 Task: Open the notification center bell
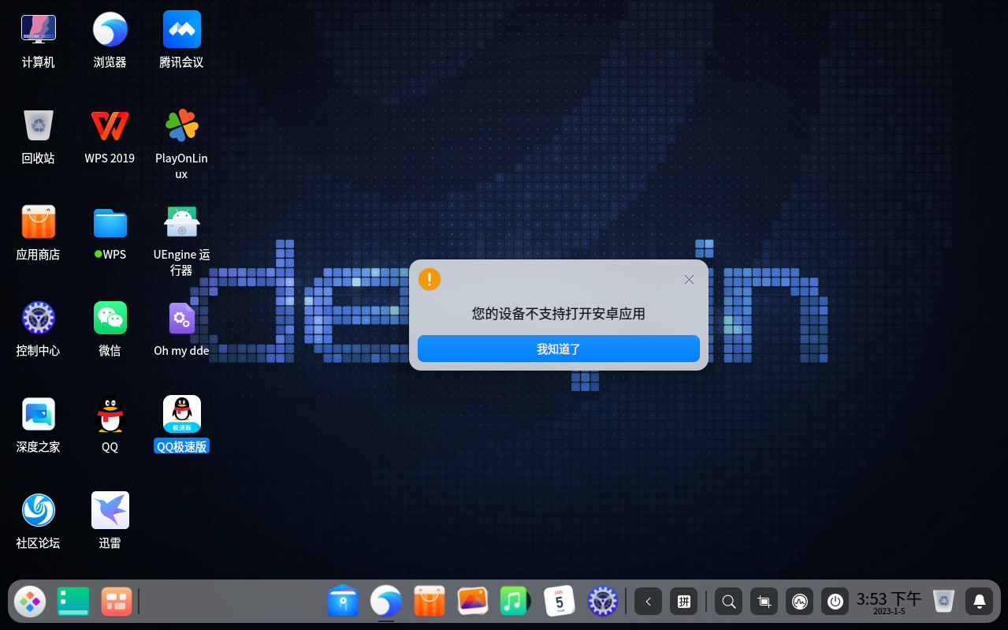tap(978, 601)
